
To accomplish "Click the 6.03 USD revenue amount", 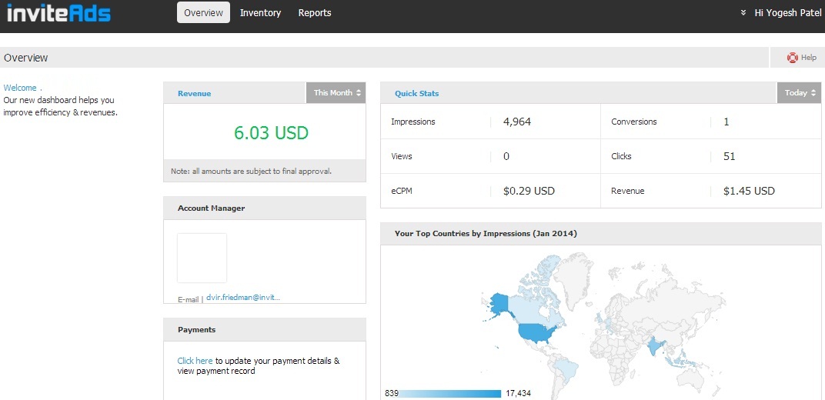I will [x=271, y=133].
